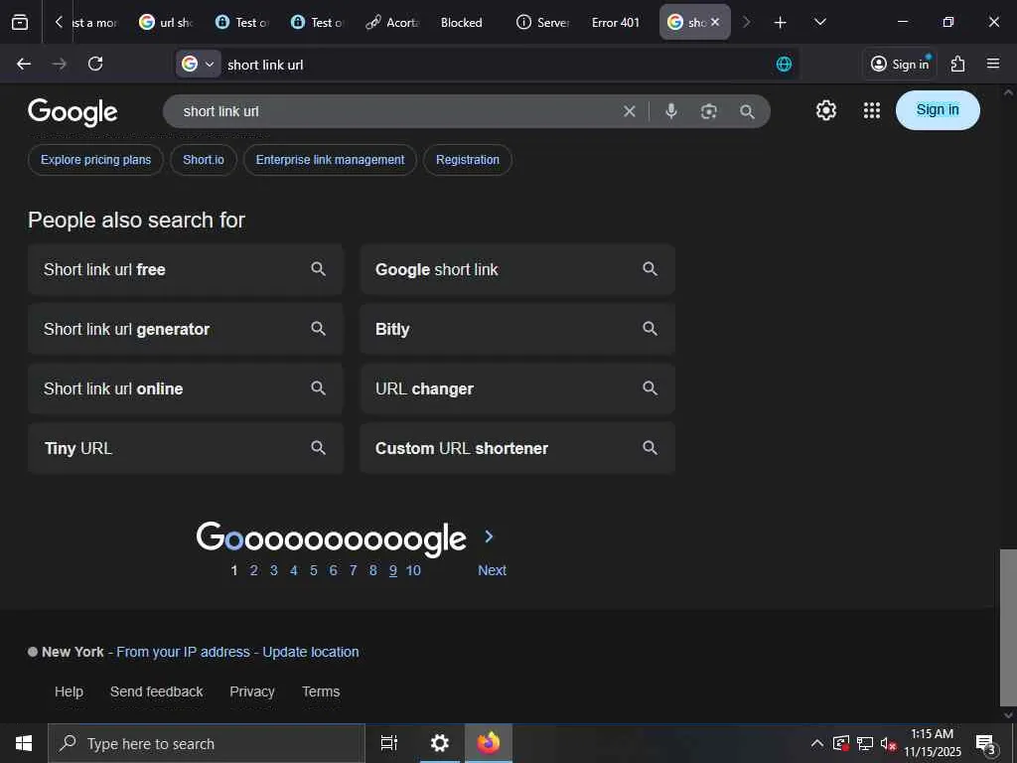This screenshot has width=1017, height=763.
Task: Open Google quick settings gear
Action: (825, 110)
